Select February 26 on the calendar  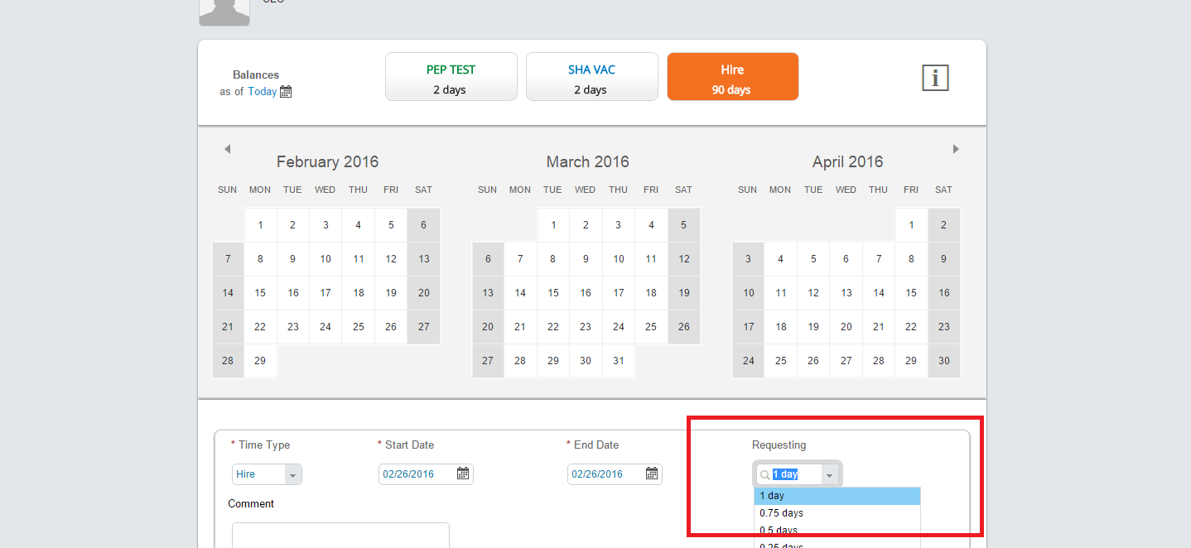(391, 327)
